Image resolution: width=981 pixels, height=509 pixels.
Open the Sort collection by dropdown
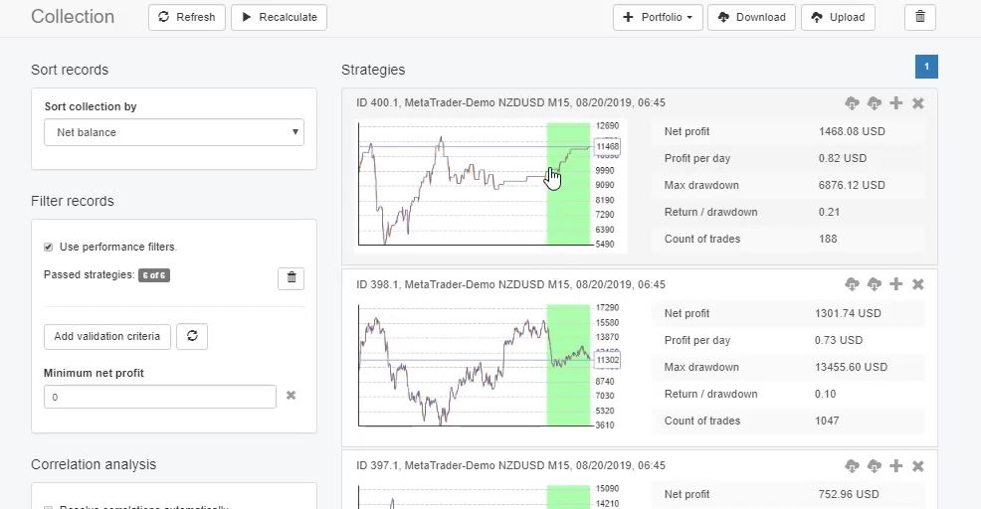click(174, 132)
